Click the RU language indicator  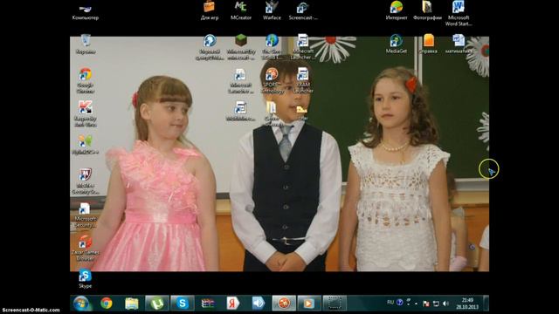click(x=390, y=303)
